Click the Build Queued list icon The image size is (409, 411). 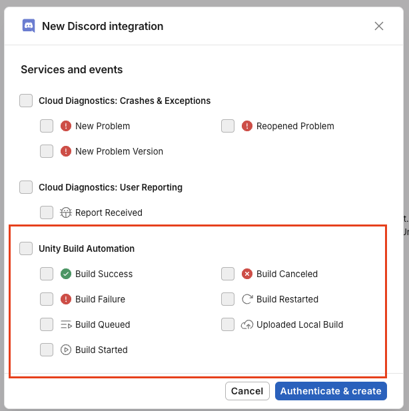click(x=66, y=324)
